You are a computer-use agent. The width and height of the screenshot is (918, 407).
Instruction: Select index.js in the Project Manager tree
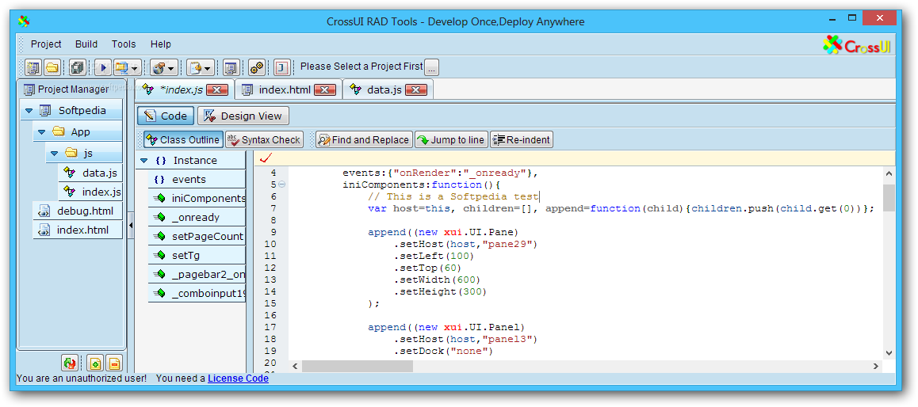[x=90, y=192]
